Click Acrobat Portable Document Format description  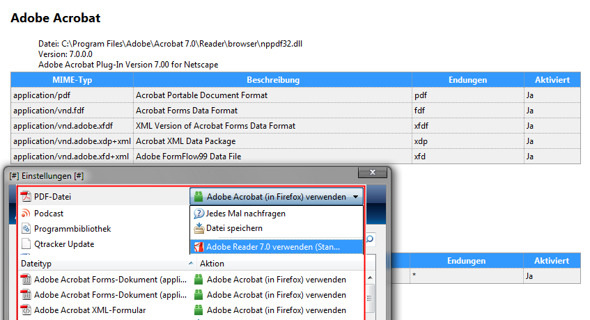click(202, 95)
